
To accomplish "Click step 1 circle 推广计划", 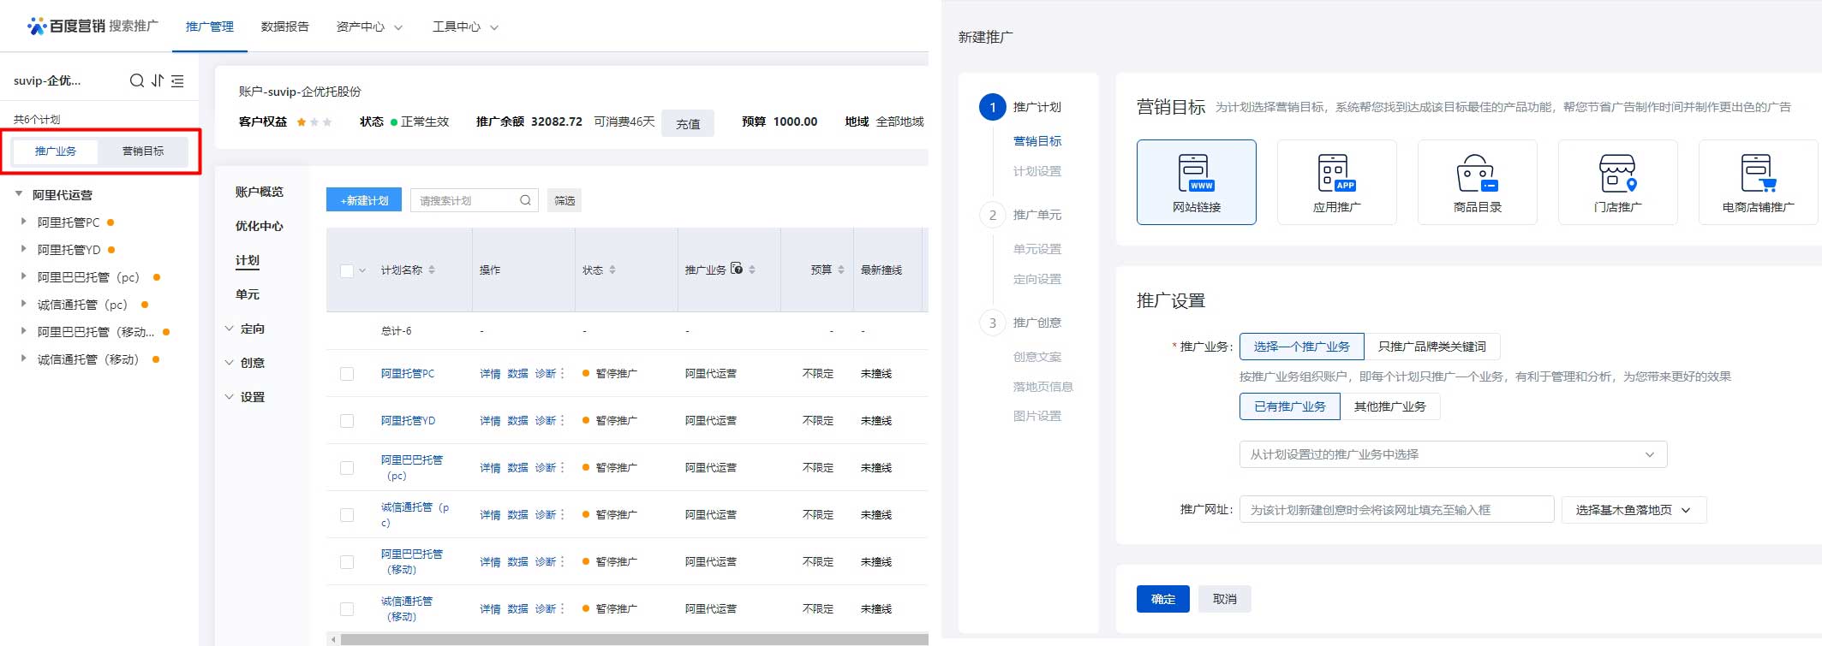I will pyautogui.click(x=993, y=107).
